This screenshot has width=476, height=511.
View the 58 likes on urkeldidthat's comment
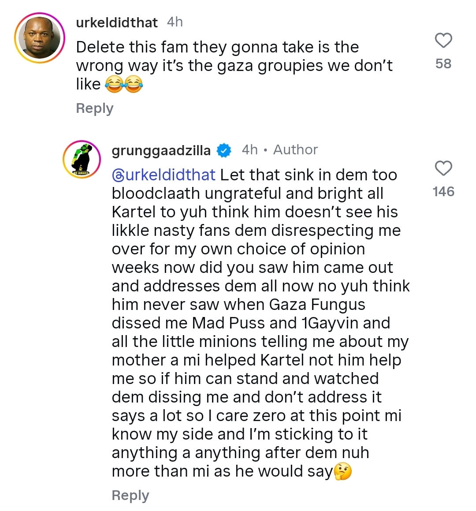coord(443,64)
